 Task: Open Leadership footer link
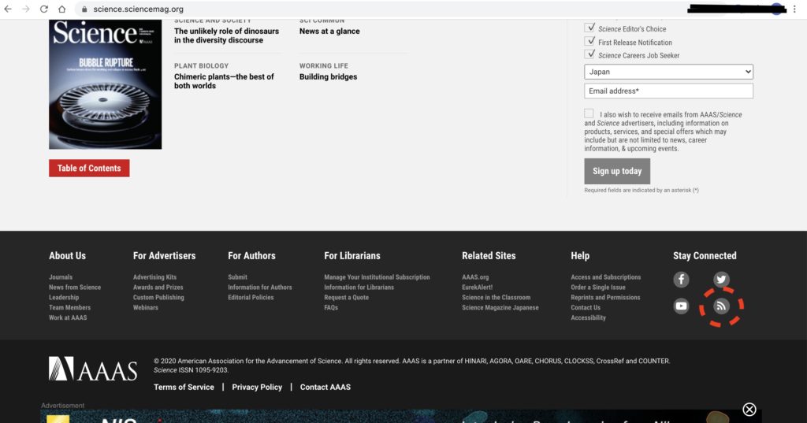(x=64, y=298)
